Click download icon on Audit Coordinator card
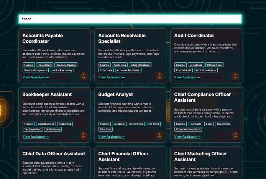The width and height of the screenshot is (266, 179). [x=235, y=75]
